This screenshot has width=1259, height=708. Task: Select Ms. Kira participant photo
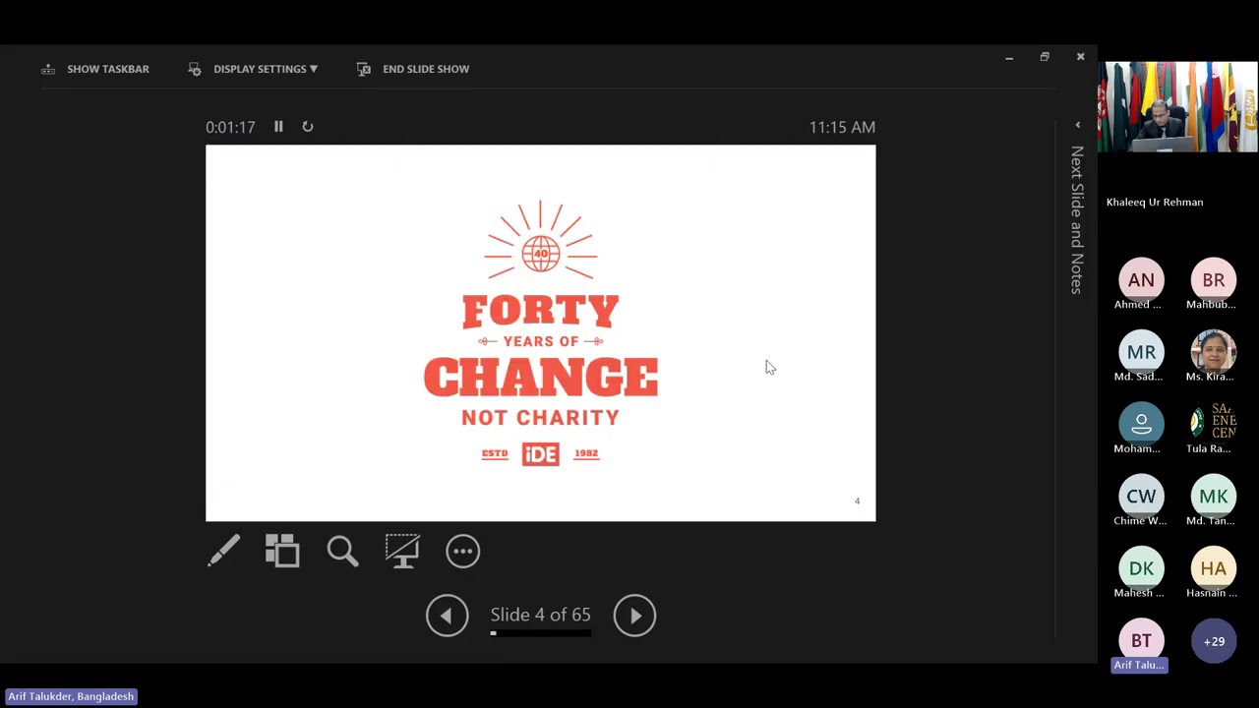[x=1213, y=352]
